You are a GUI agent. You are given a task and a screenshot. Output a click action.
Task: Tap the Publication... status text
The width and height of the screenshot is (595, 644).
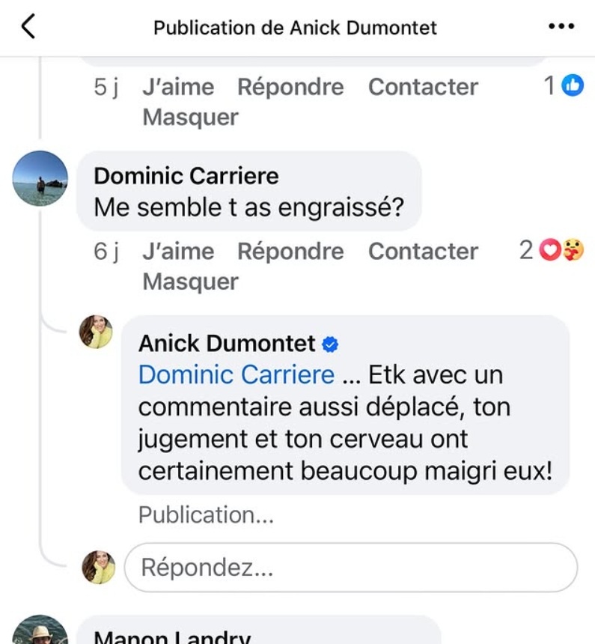206,515
